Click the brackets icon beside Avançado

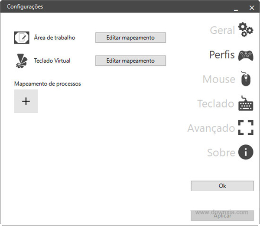click(x=246, y=128)
